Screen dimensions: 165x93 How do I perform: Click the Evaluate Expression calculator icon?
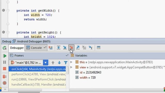pos(98,48)
